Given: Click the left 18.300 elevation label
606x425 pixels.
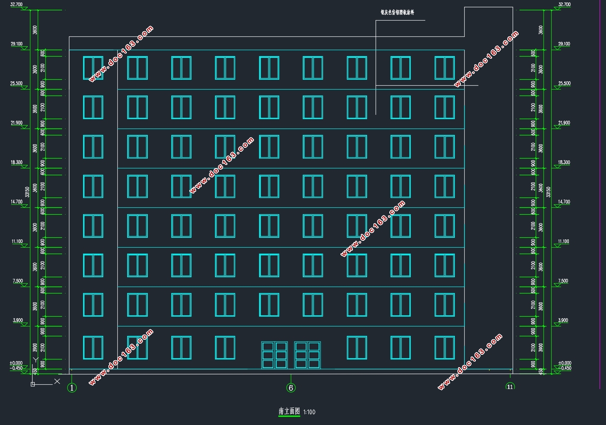Looking at the screenshot, I should coord(17,162).
